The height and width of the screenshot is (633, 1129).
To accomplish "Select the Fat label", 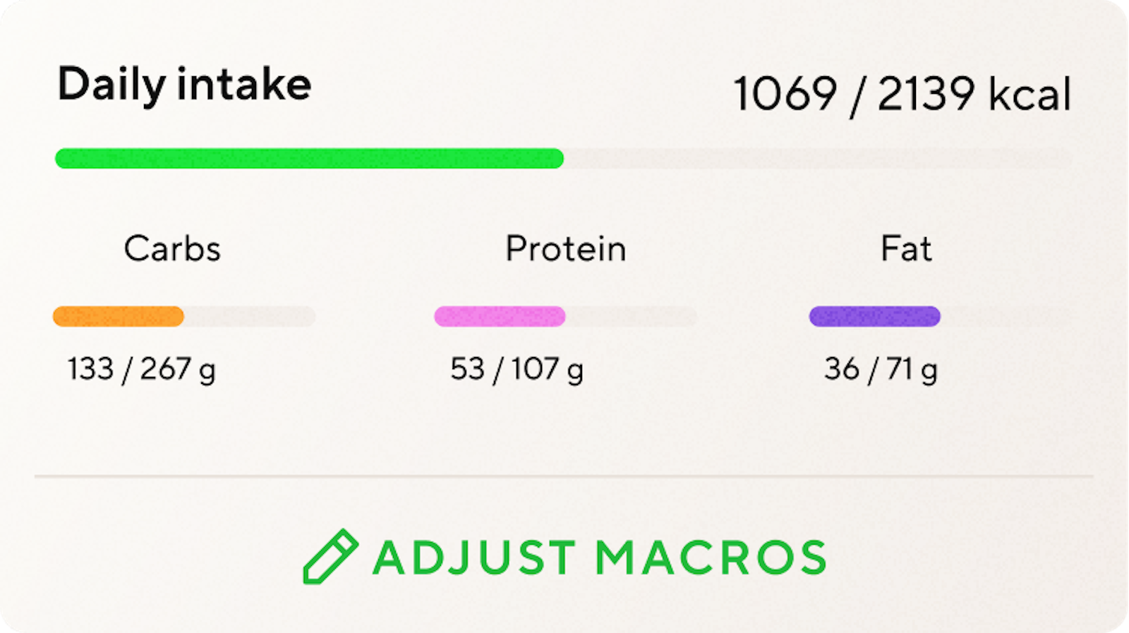I will pyautogui.click(x=906, y=248).
